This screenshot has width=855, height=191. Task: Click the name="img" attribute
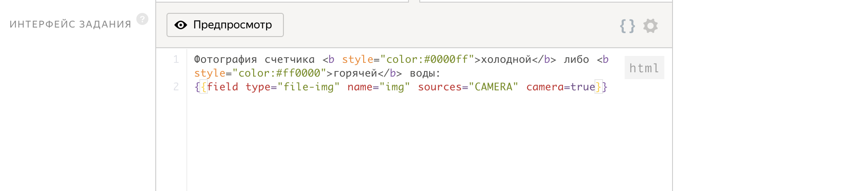378,87
